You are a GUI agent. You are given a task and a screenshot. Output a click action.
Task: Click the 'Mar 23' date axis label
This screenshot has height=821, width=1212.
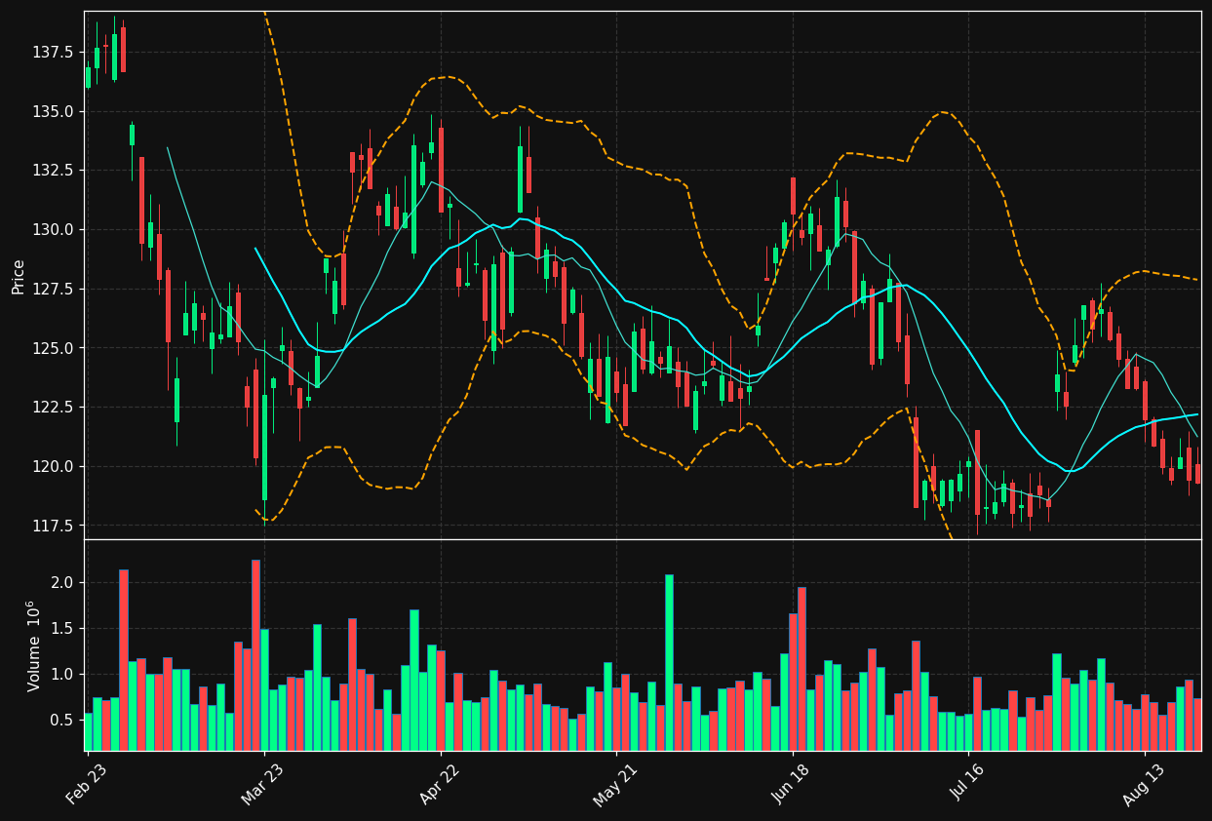coord(262,783)
